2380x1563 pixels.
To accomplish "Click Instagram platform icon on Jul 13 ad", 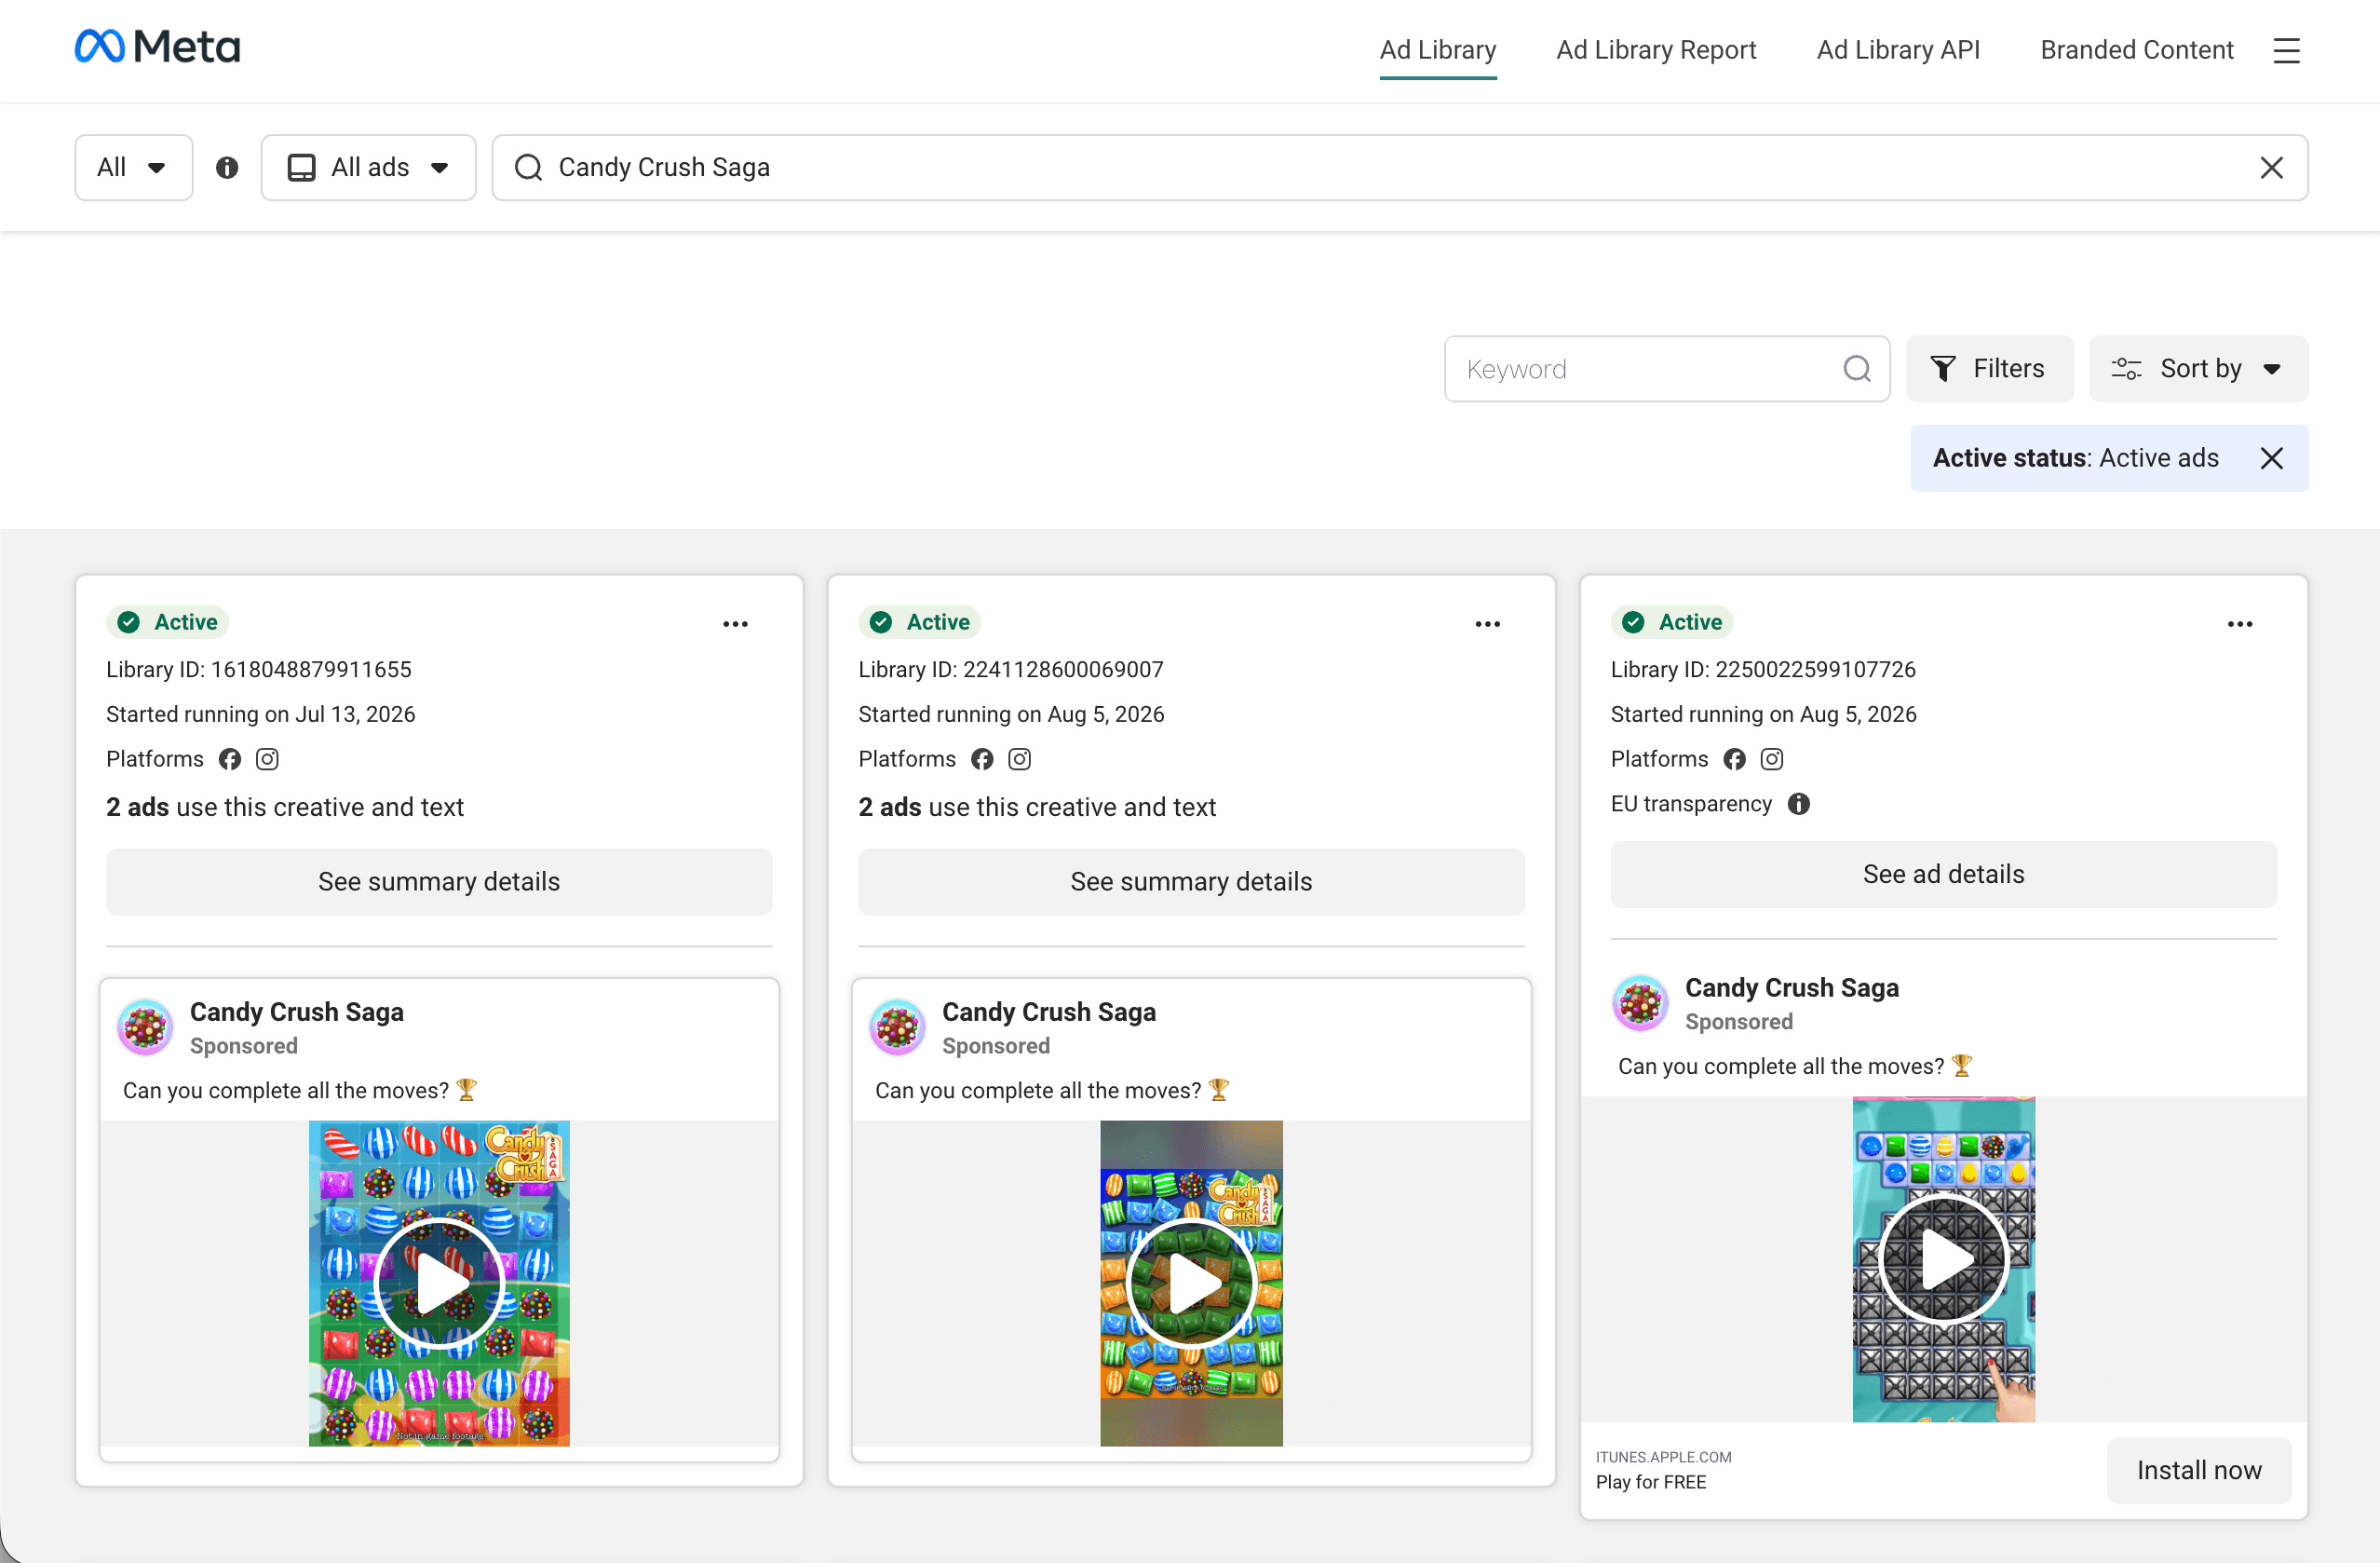I will (267, 758).
